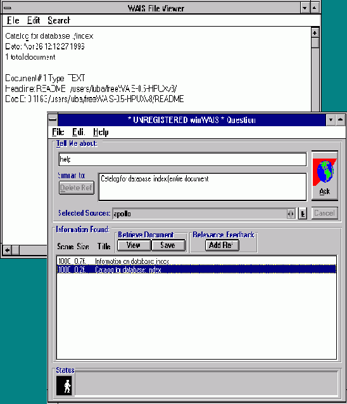Open the WAIS File Viewer system menu box
This screenshot has width=347, height=404.
click(8, 8)
